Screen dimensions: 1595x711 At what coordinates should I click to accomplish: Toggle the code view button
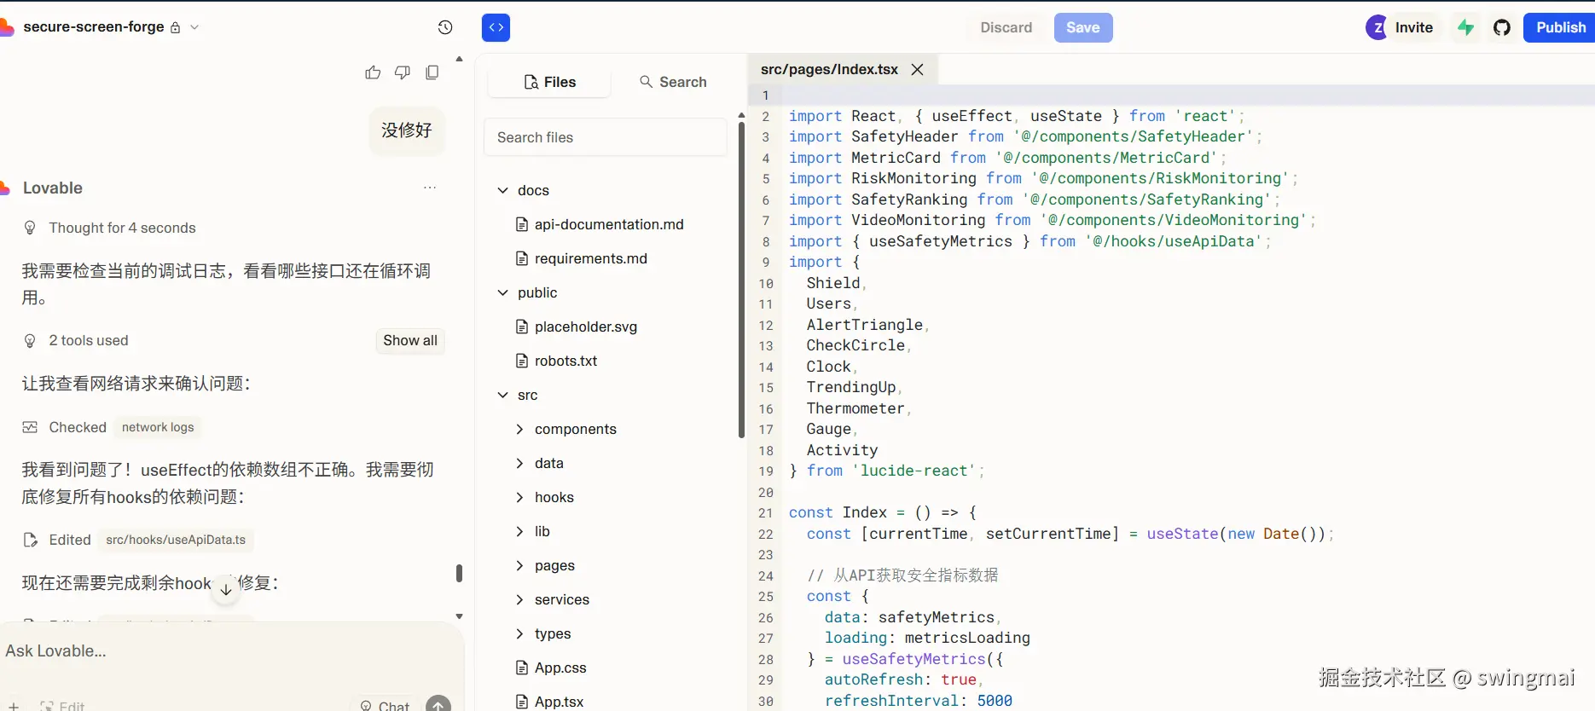click(x=496, y=27)
